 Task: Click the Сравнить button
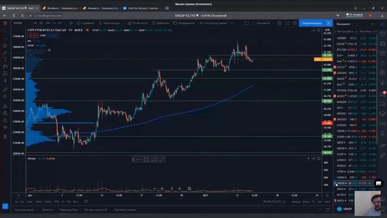85,23
